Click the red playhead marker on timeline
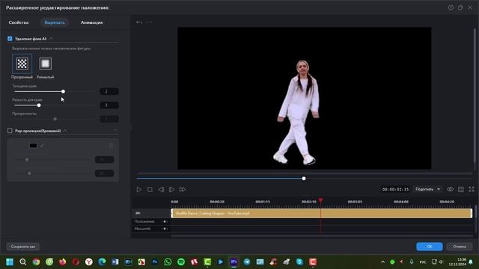The width and height of the screenshot is (479, 269). 320,200
